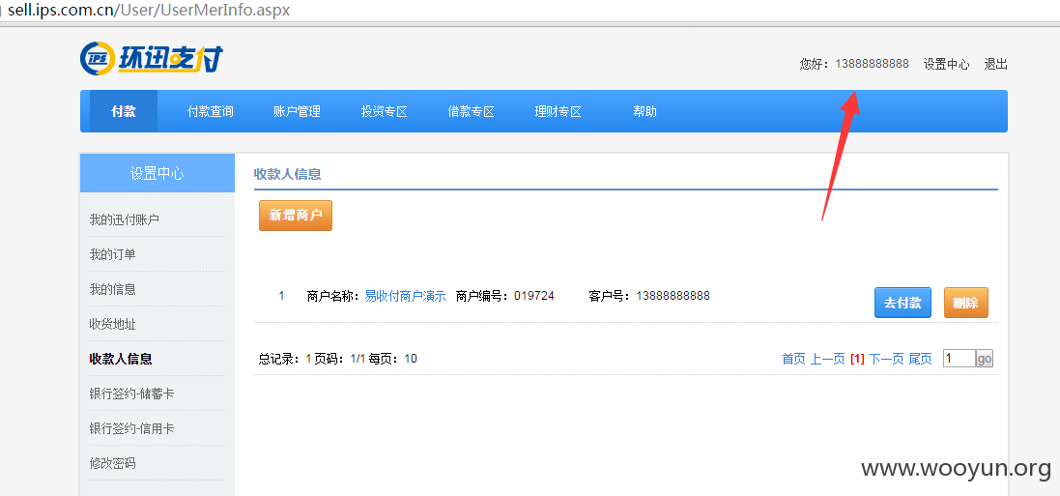This screenshot has width=1060, height=496.
Task: Click the 退出 logout link
Action: pos(996,64)
